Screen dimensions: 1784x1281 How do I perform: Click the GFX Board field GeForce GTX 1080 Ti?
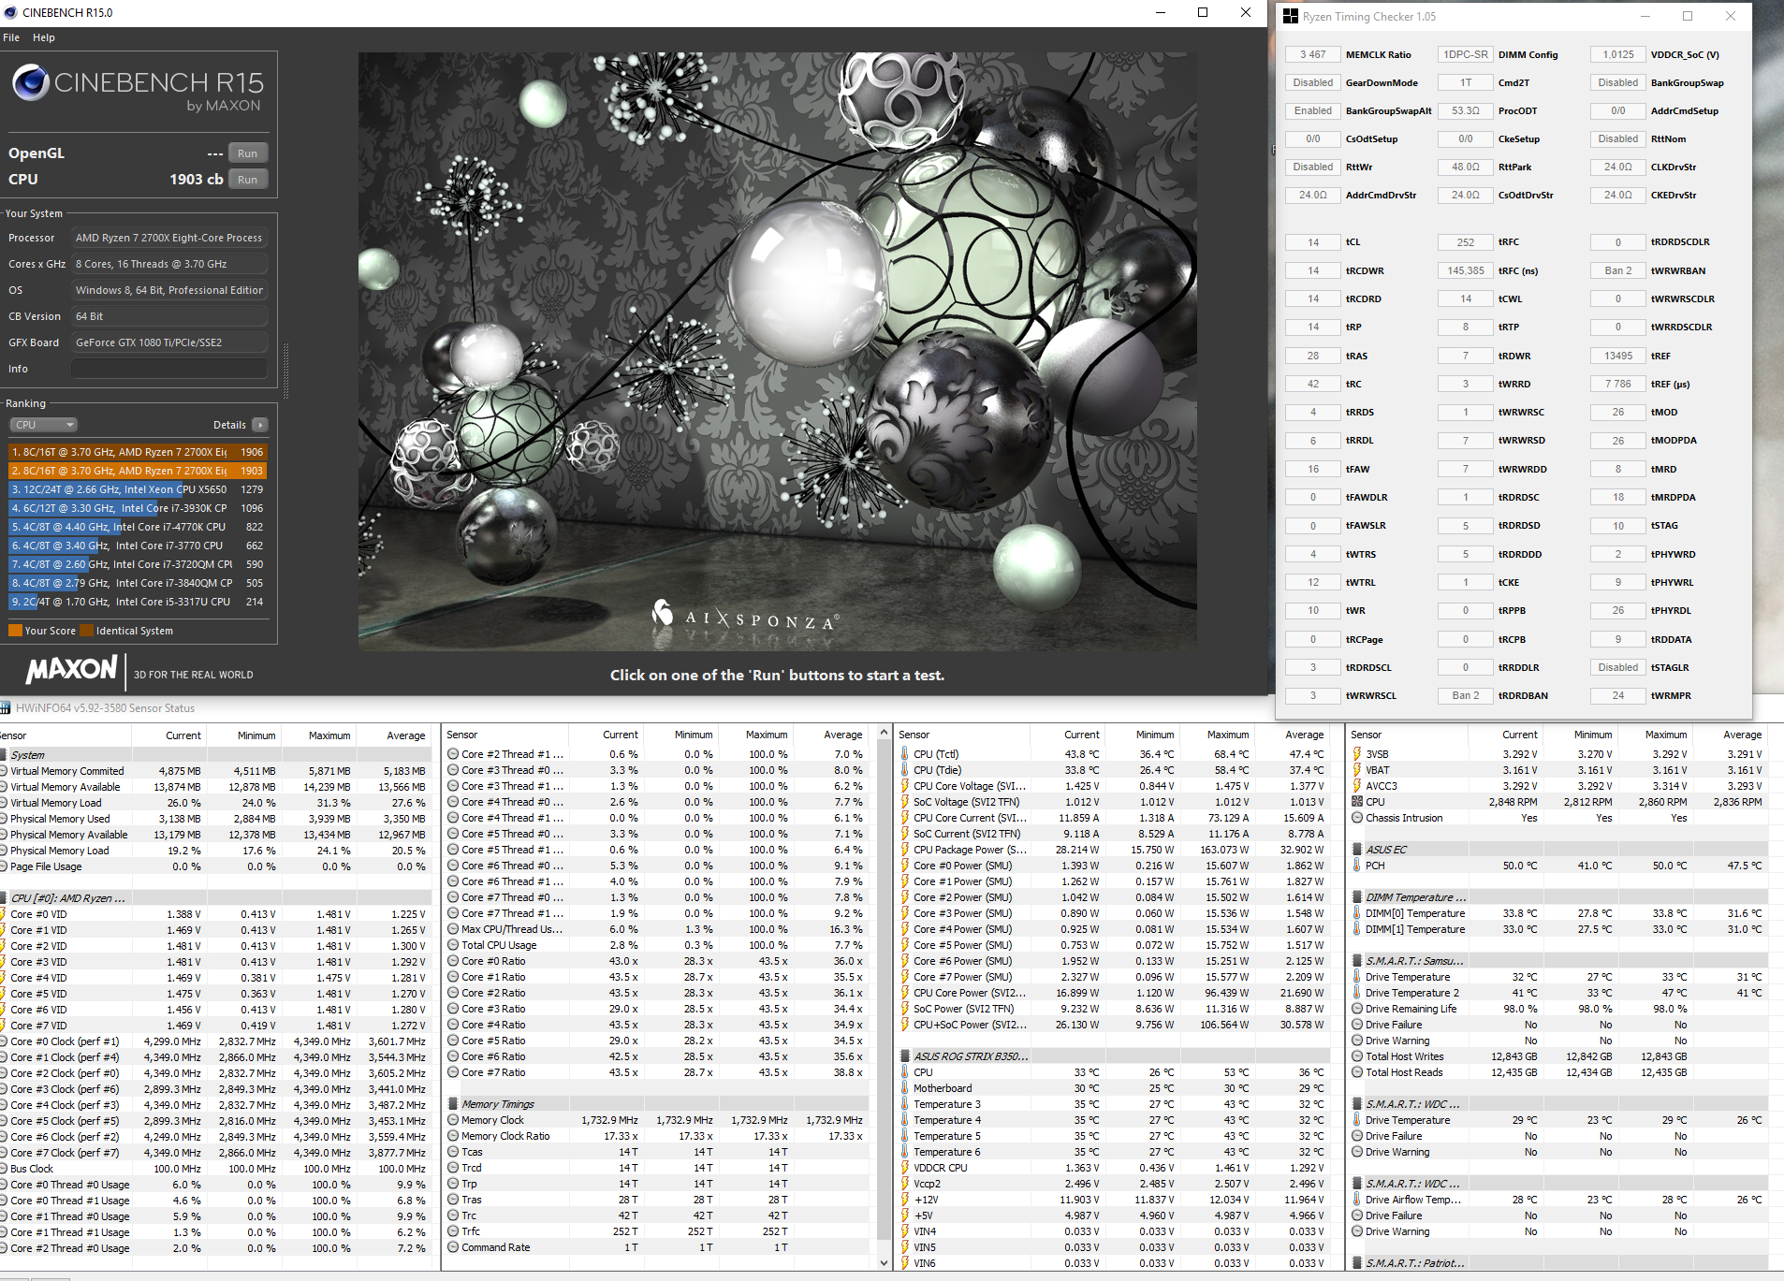(x=169, y=342)
